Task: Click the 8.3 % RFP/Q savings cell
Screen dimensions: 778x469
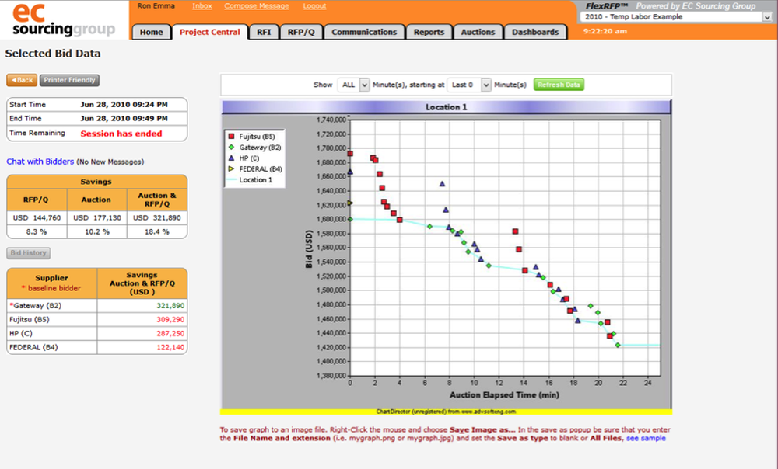Action: click(37, 231)
